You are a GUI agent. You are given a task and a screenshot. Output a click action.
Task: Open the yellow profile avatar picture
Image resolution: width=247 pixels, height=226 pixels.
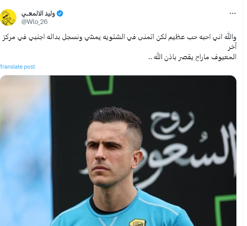8,17
